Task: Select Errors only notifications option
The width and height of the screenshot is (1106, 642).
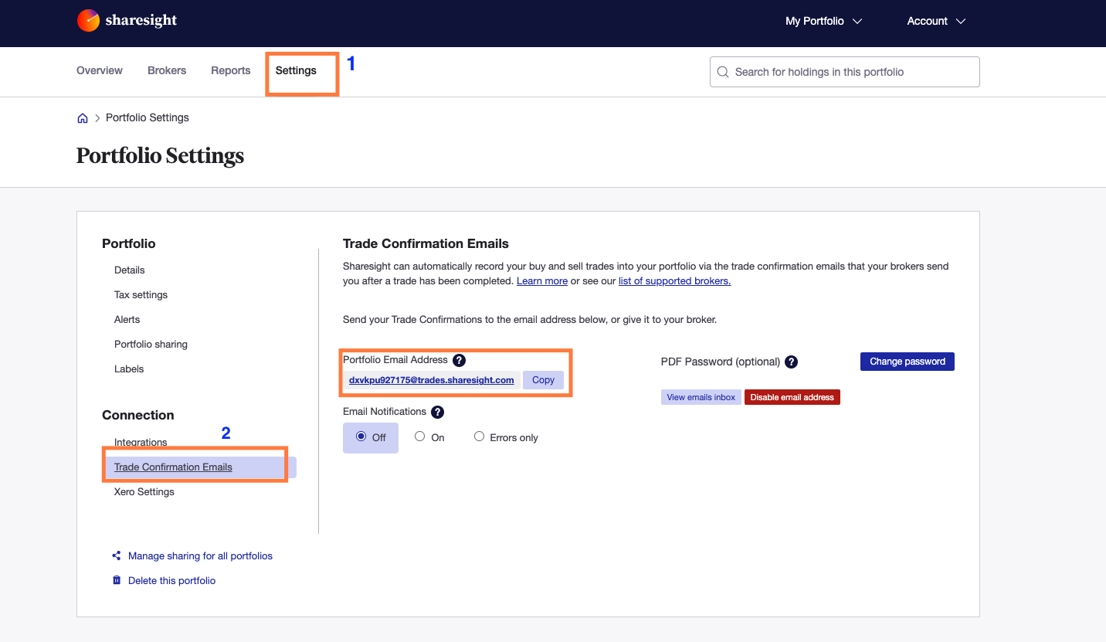Action: click(x=506, y=437)
